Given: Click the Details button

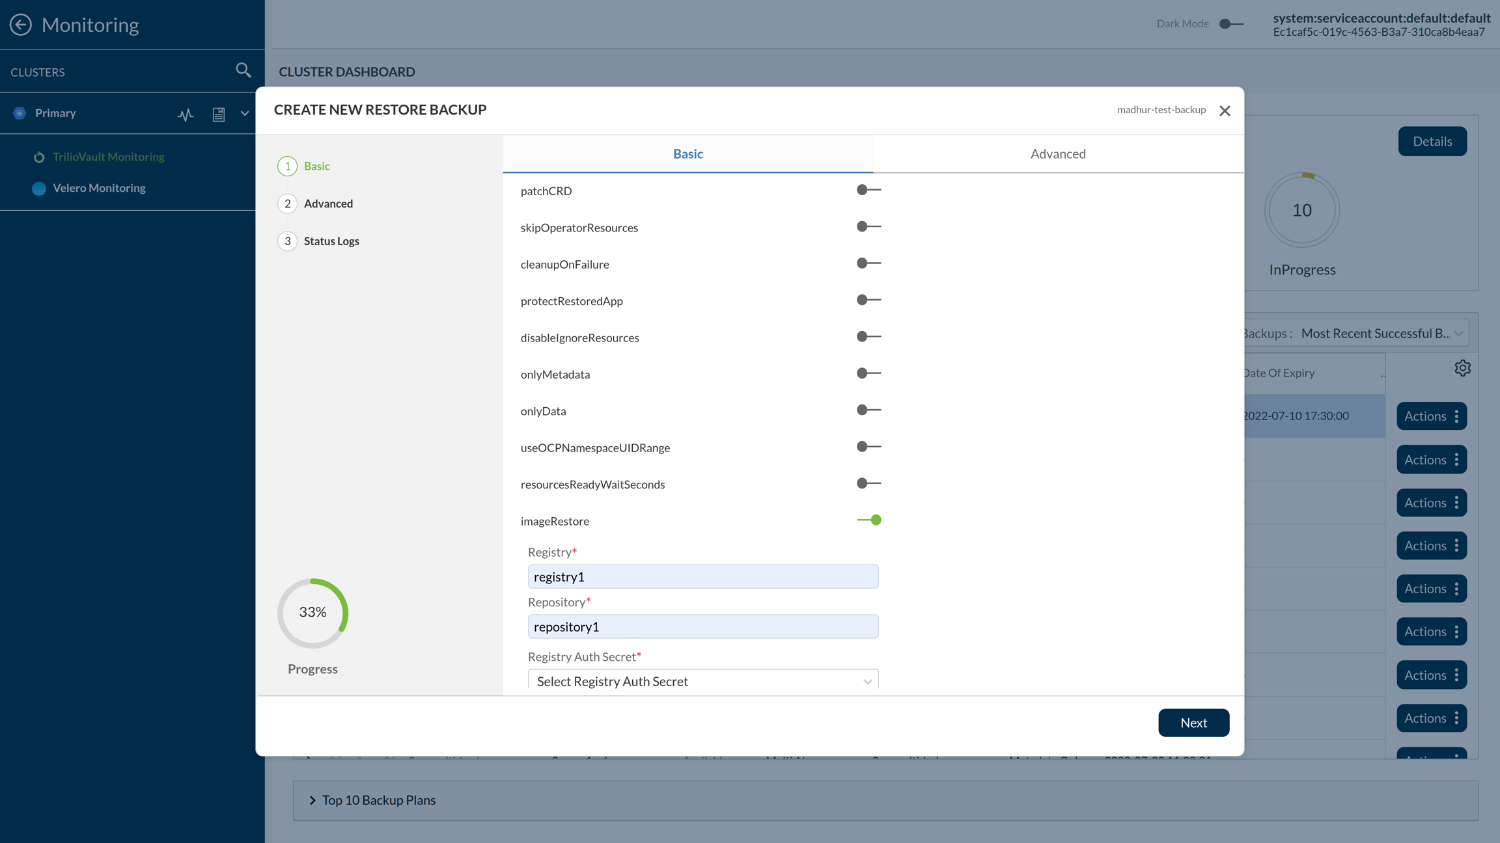Looking at the screenshot, I should pyautogui.click(x=1432, y=141).
